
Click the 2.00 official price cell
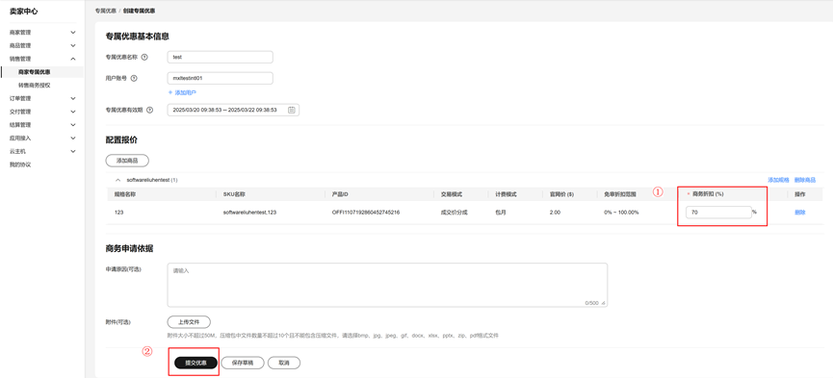tap(556, 213)
